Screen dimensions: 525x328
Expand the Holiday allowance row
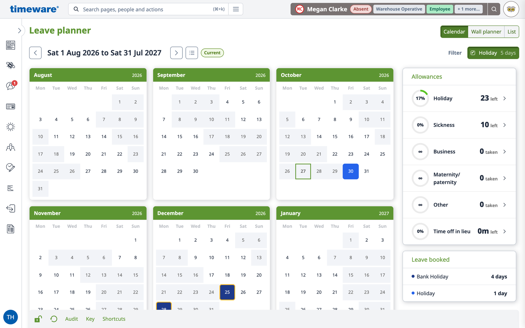click(x=459, y=98)
